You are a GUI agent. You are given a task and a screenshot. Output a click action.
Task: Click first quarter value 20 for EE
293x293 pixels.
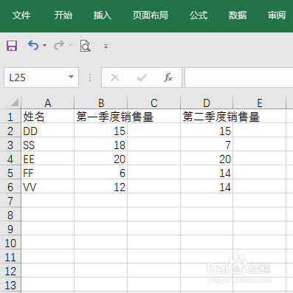(101, 159)
